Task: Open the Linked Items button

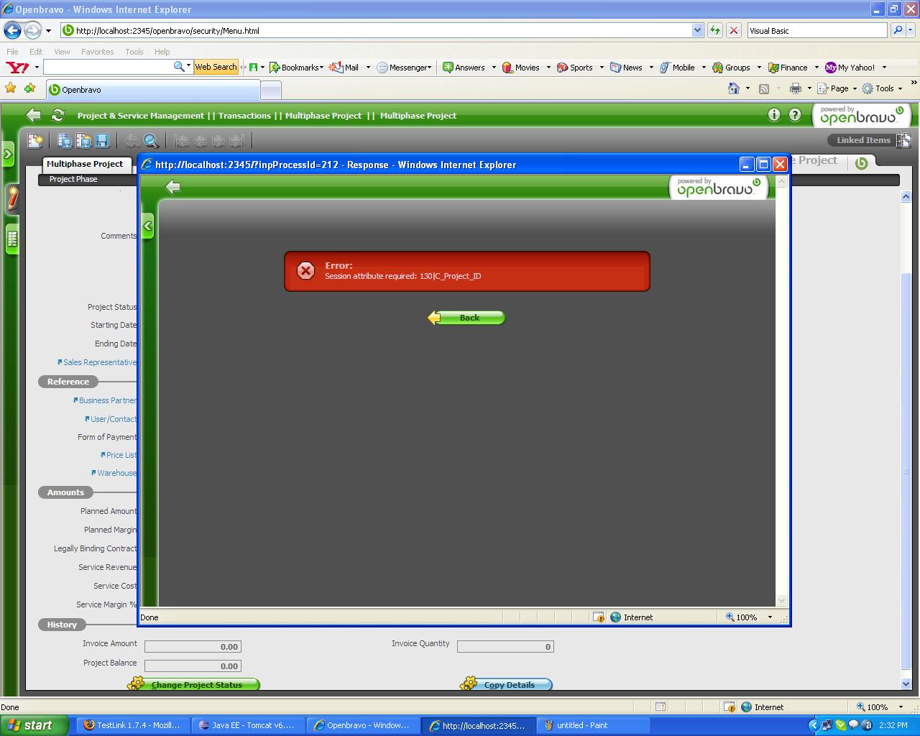Action: tap(870, 140)
